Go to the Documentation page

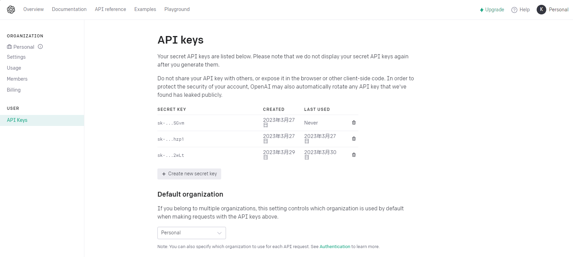pos(69,9)
